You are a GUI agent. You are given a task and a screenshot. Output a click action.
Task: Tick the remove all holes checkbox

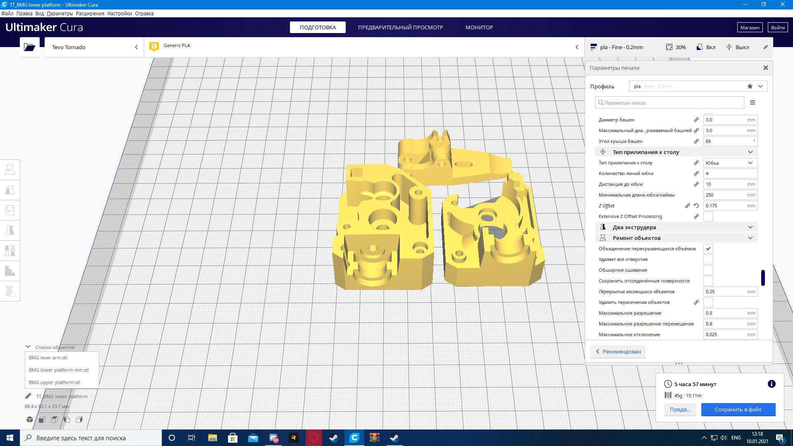click(x=708, y=259)
